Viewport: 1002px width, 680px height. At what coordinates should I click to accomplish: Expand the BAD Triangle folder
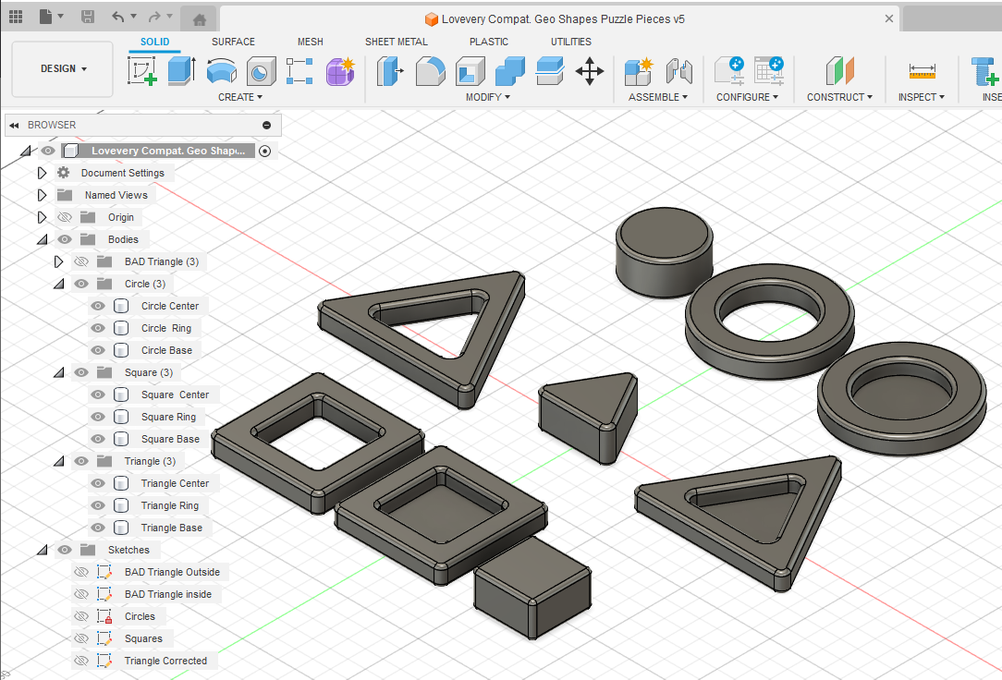pyautogui.click(x=58, y=261)
